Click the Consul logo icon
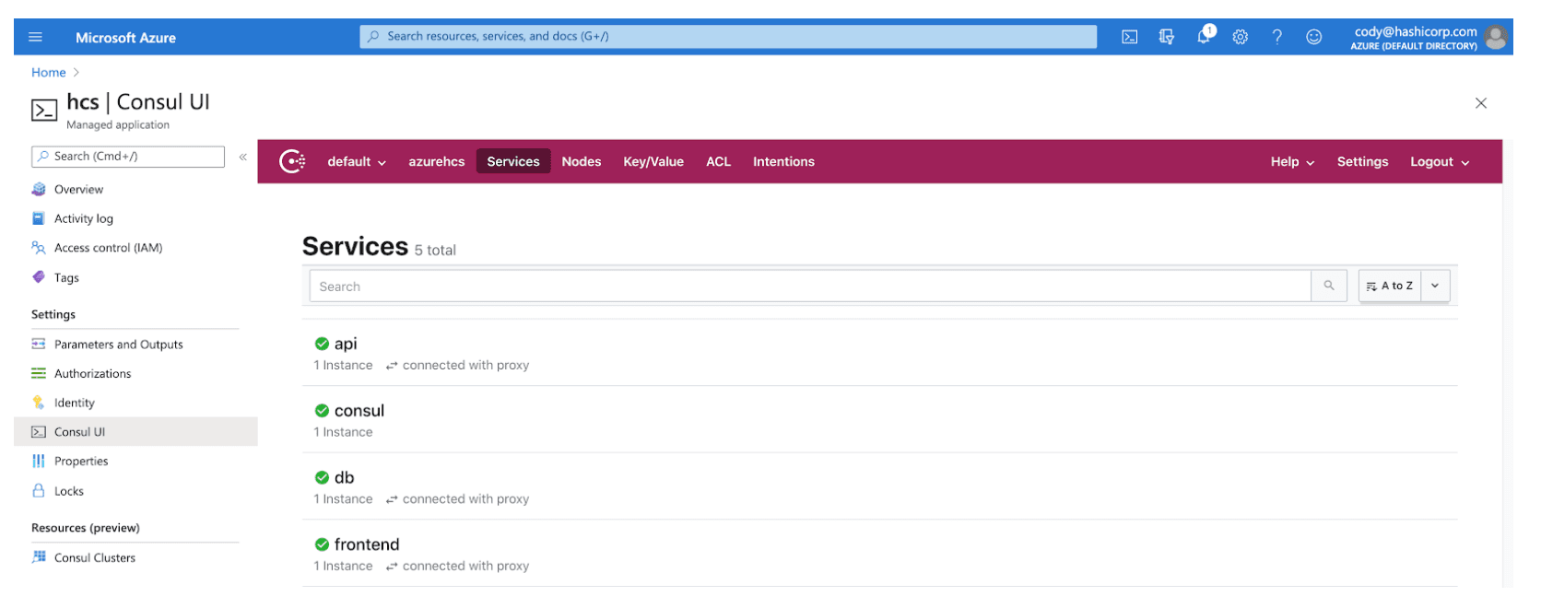The width and height of the screenshot is (1541, 608). point(292,161)
